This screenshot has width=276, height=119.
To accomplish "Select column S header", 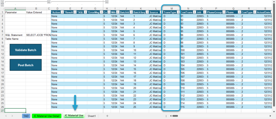I will coord(265,9).
